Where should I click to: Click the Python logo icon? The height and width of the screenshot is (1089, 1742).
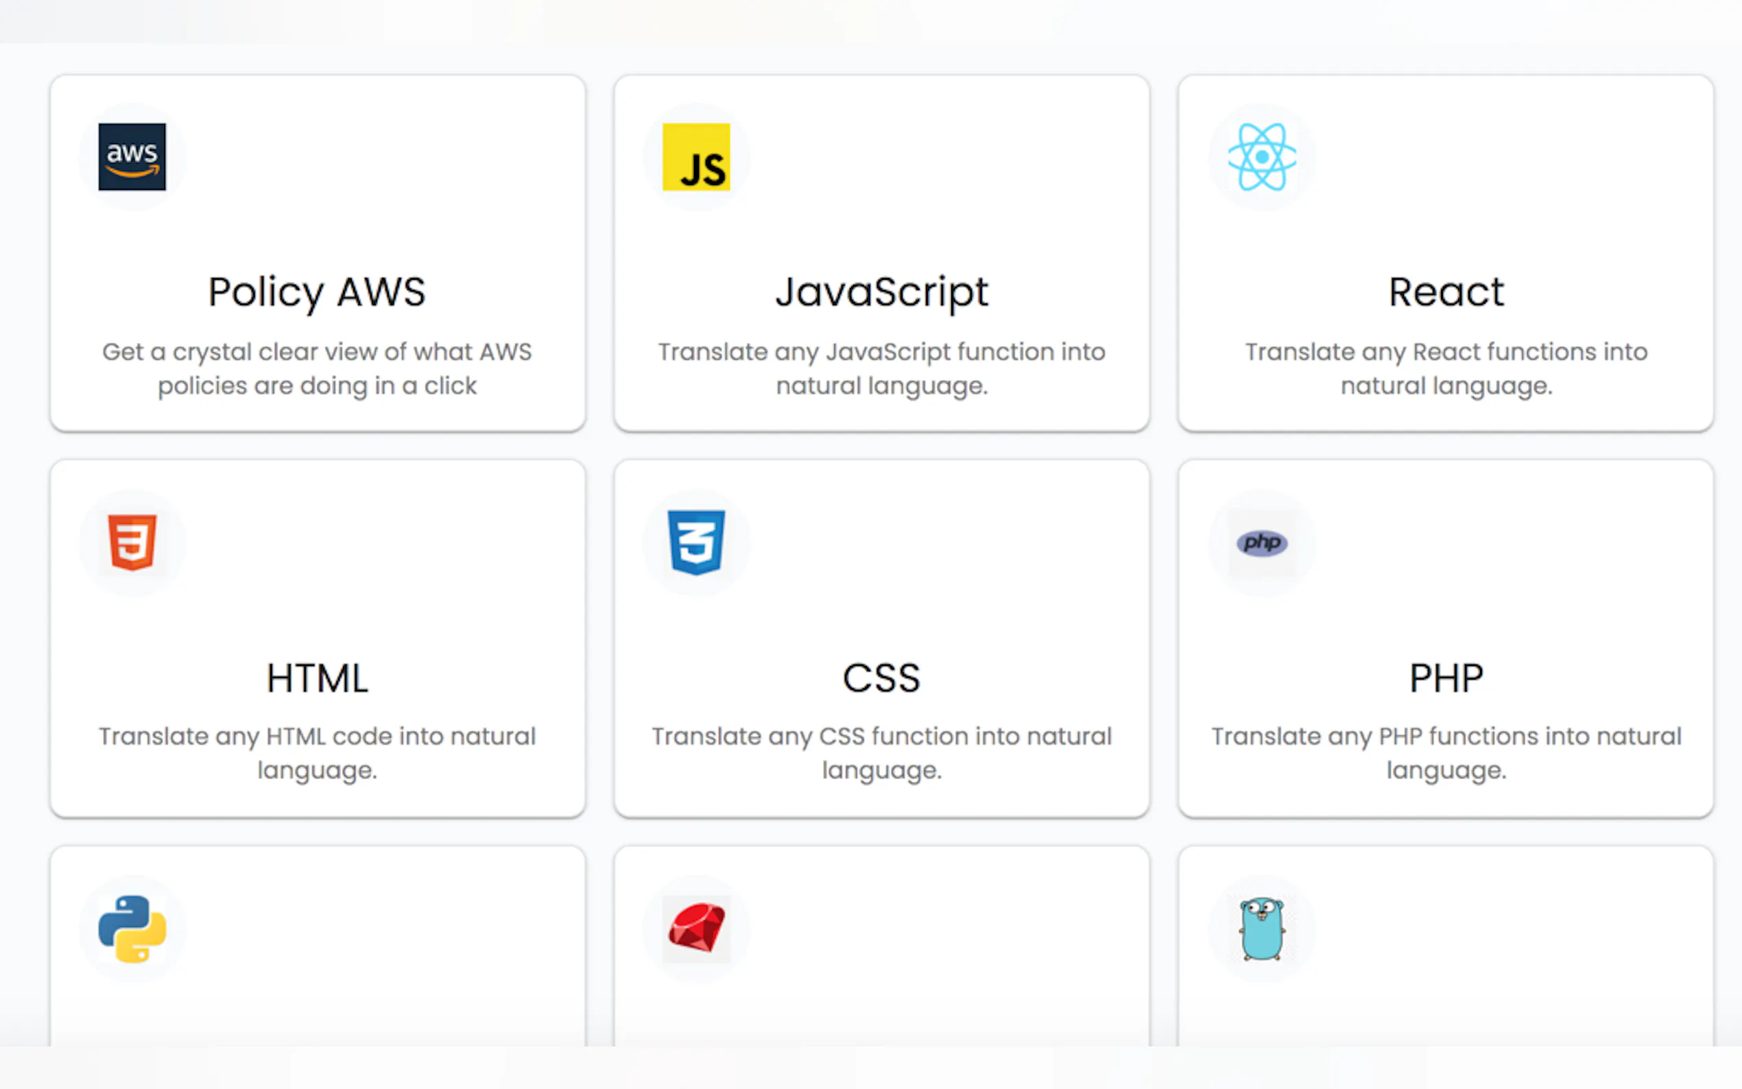pyautogui.click(x=132, y=929)
